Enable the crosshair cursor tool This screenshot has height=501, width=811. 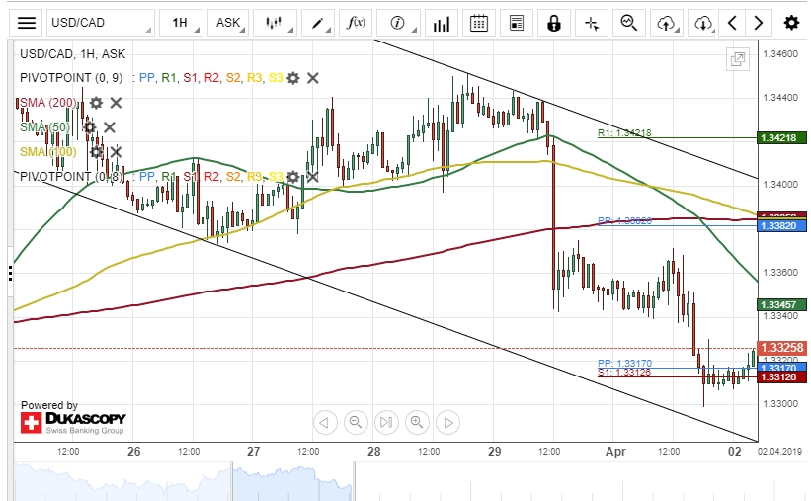[x=591, y=23]
